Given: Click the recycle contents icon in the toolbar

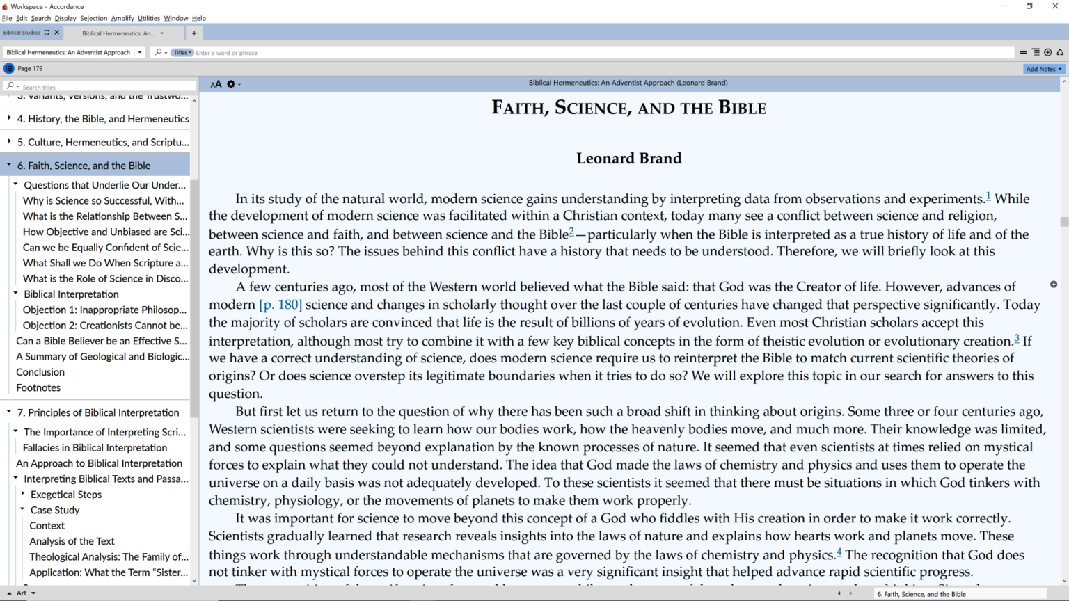Looking at the screenshot, I should pos(1060,52).
